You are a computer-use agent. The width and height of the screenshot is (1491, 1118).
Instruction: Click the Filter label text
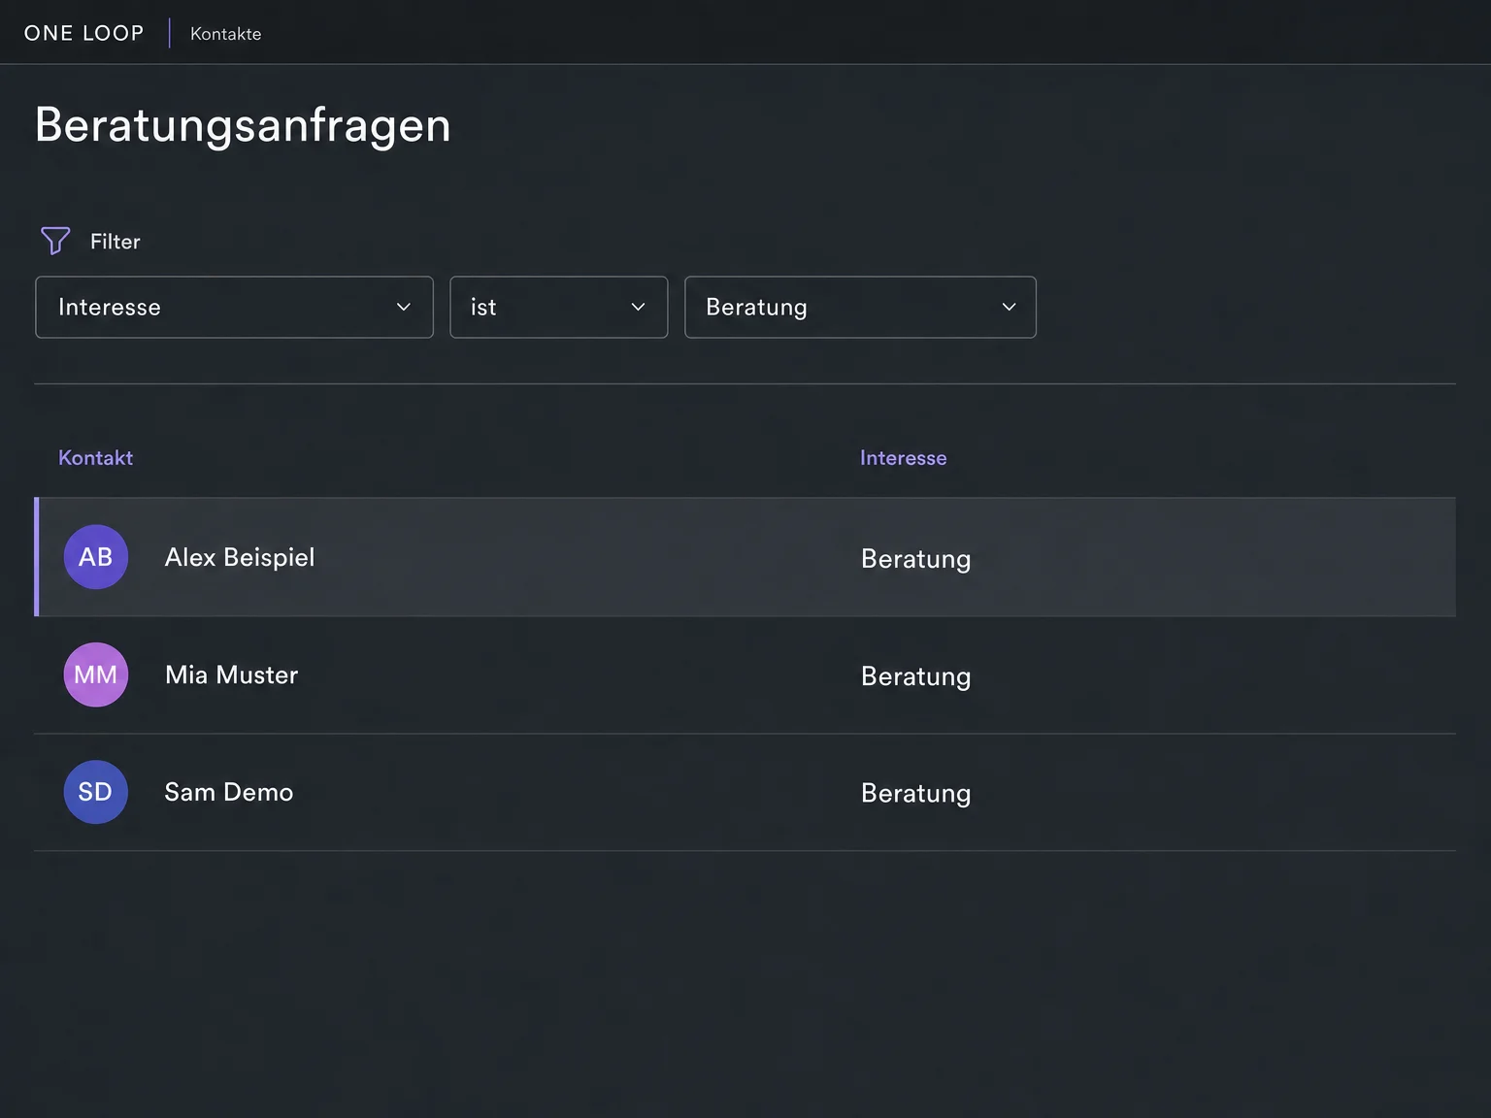point(116,242)
